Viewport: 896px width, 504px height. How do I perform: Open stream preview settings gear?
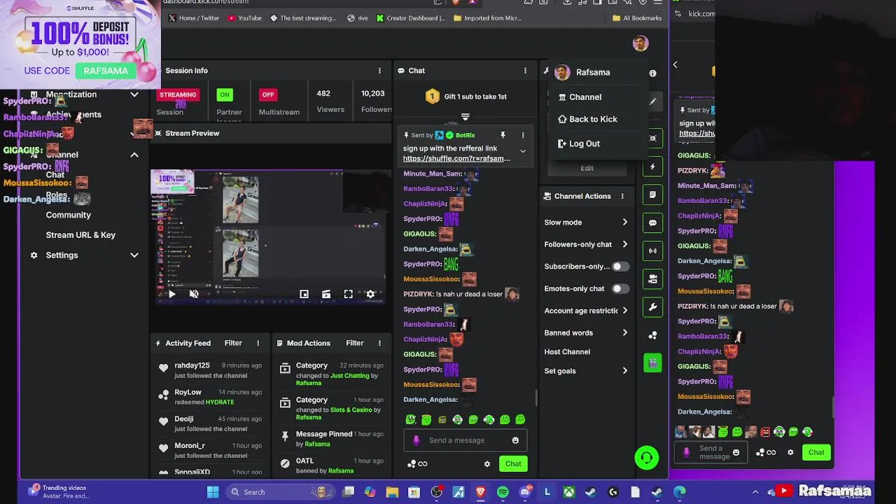pos(370,294)
